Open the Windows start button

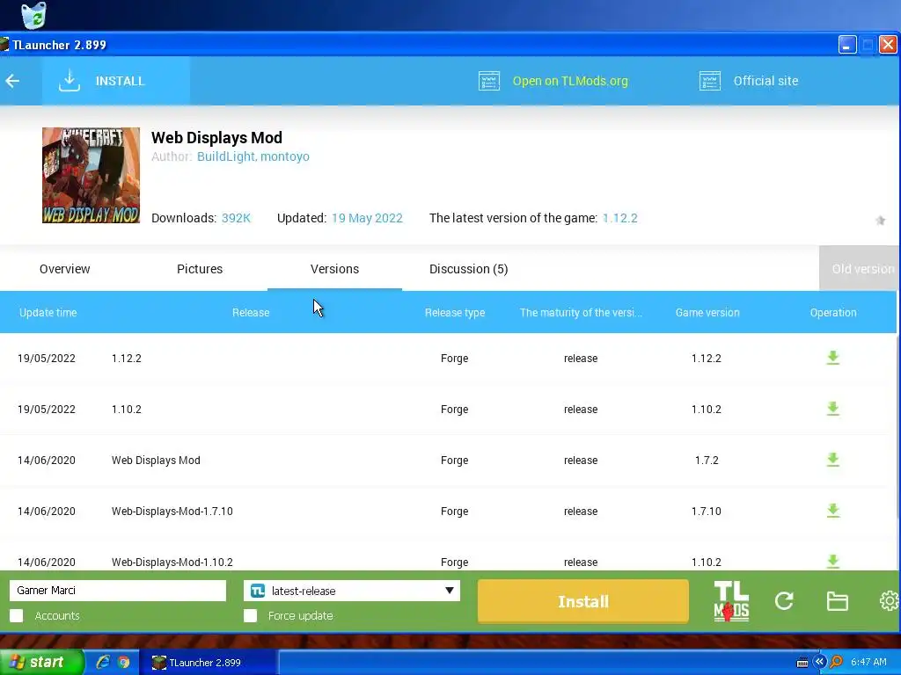[x=41, y=662]
